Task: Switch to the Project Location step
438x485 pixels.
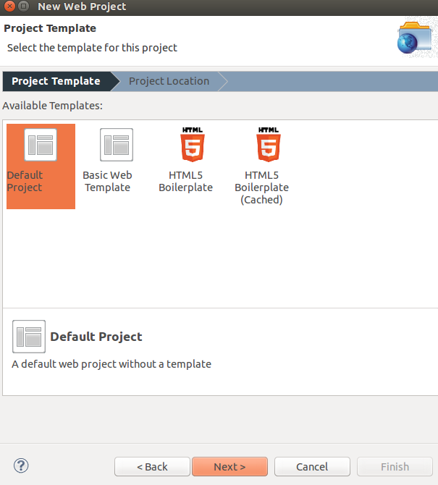Action: (x=169, y=81)
